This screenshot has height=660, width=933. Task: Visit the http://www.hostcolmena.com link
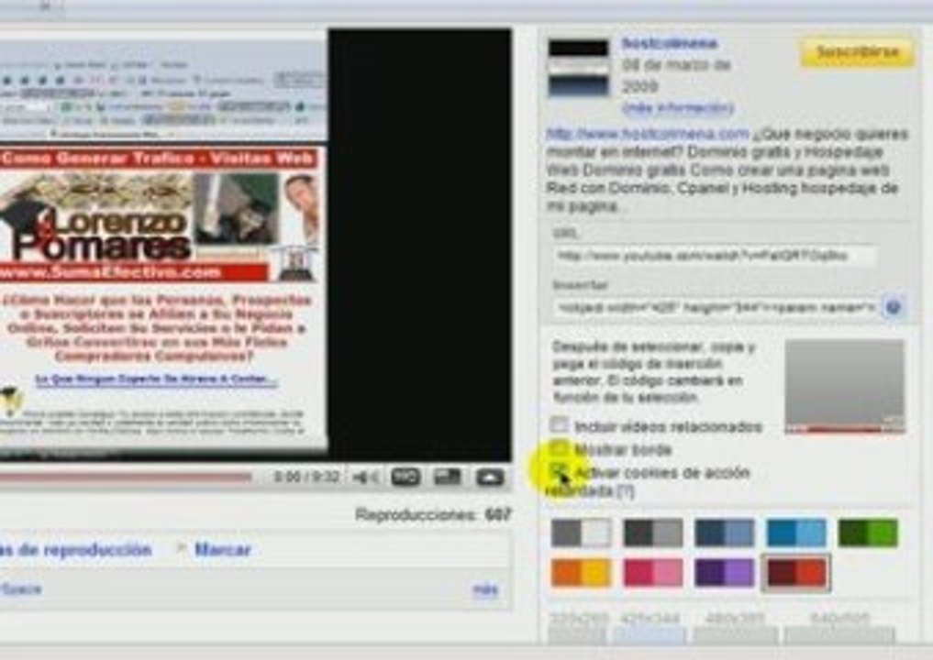[648, 134]
